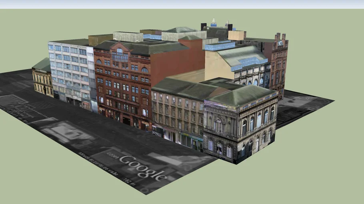Viewport: 364px width, 204px height.
Task: Select the small yellow building at far left
Action: (x=42, y=82)
